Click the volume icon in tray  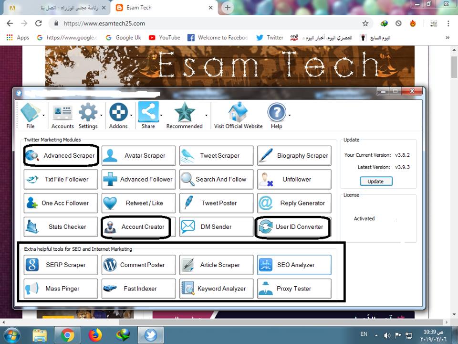click(x=387, y=335)
